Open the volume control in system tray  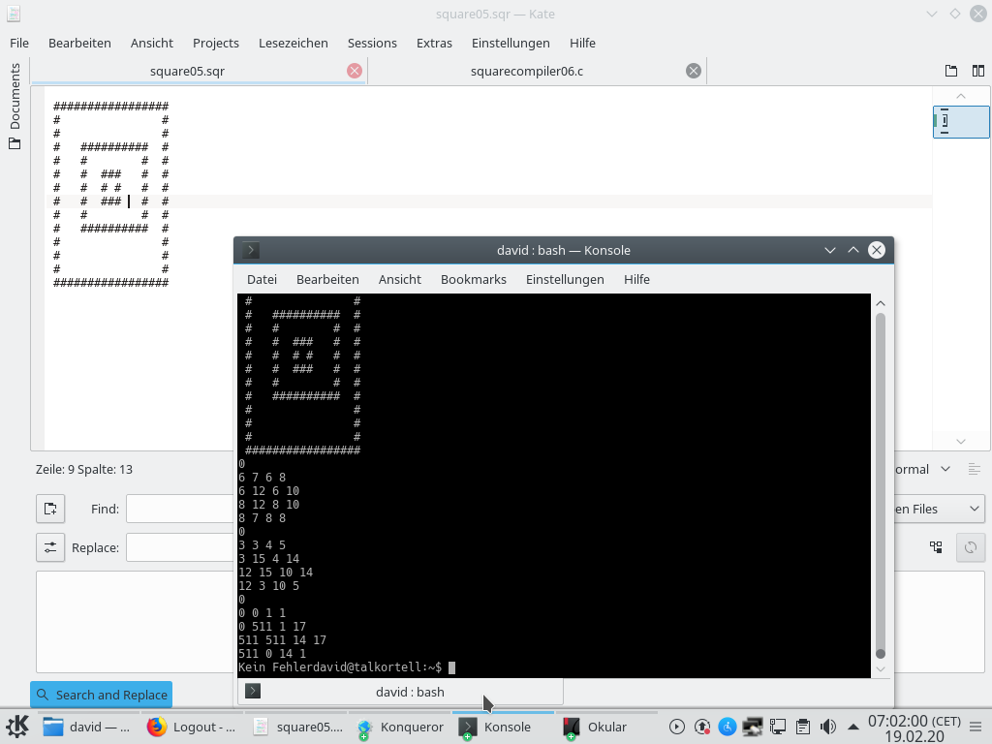click(828, 727)
